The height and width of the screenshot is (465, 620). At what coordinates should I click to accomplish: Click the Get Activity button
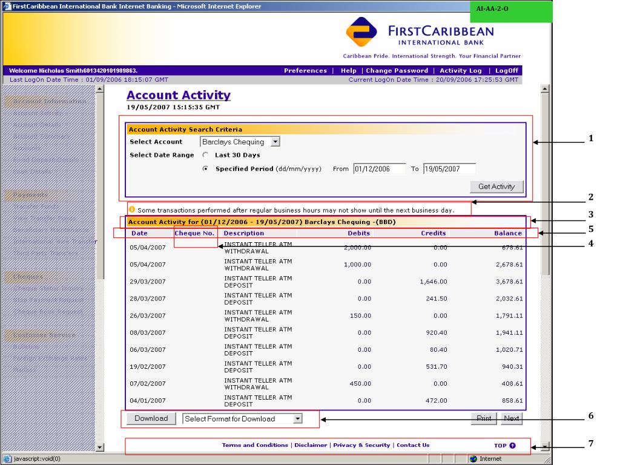[496, 186]
